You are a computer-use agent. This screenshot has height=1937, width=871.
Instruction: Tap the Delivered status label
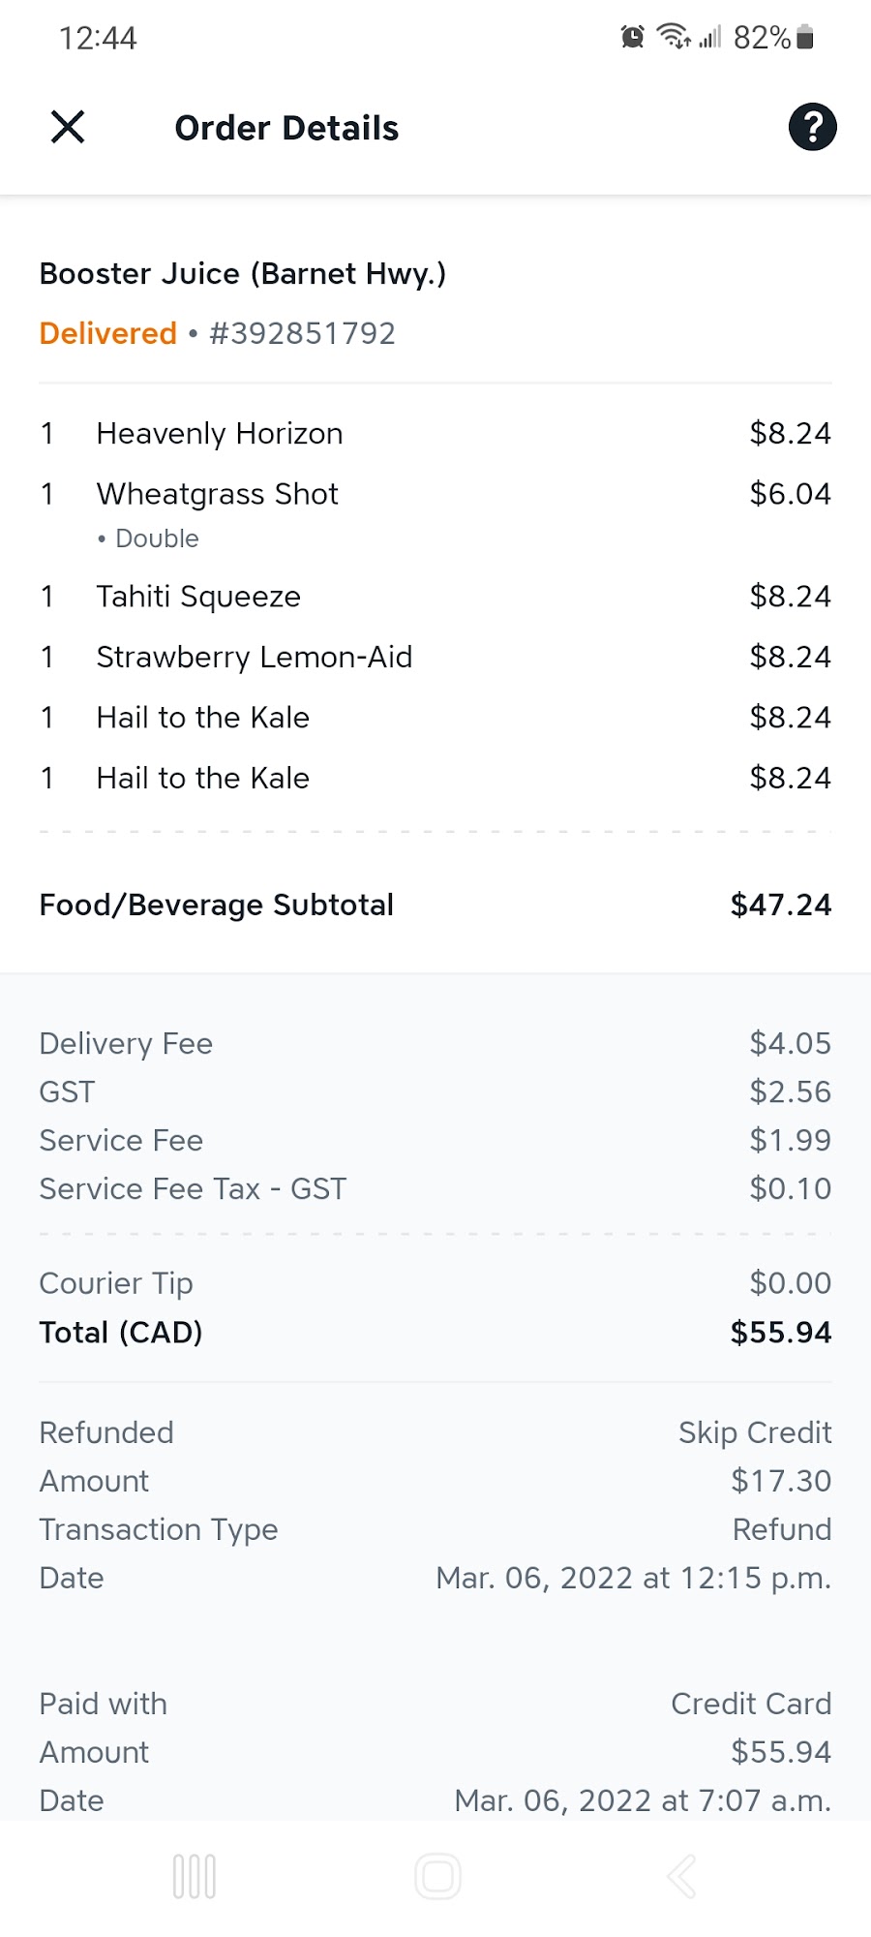tap(108, 333)
